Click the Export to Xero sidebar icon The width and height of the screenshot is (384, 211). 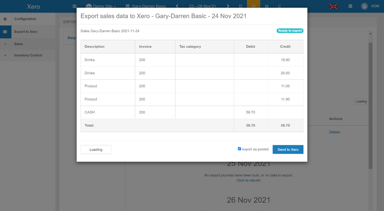pos(5,32)
